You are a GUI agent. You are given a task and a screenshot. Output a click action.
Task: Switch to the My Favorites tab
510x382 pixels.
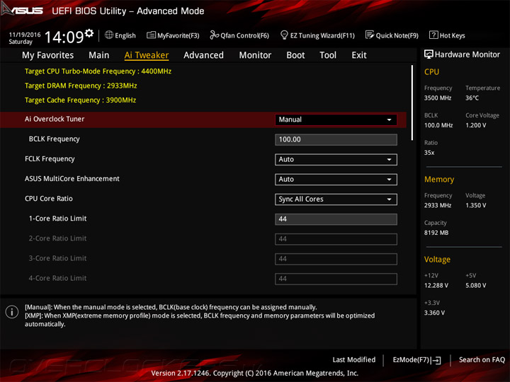tap(48, 55)
